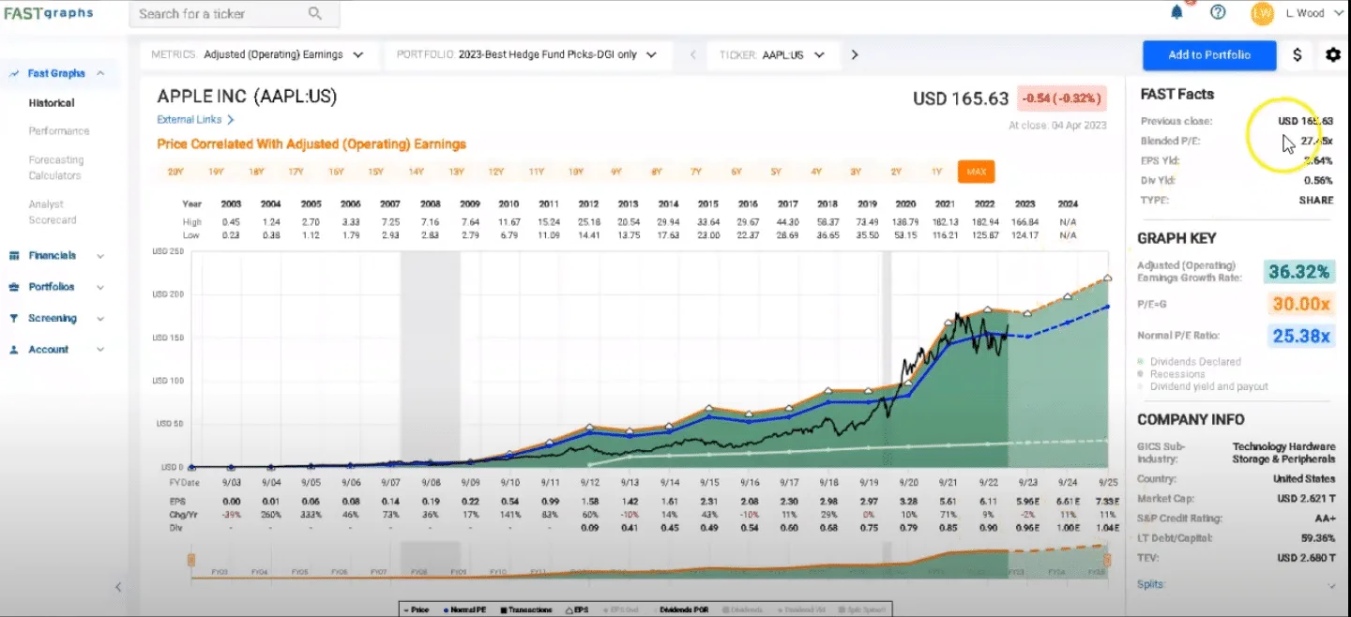This screenshot has width=1351, height=617.
Task: Select the 10Y time range
Action: (575, 172)
